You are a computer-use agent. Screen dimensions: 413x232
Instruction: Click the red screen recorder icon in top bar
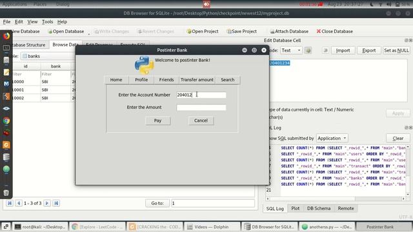(x=206, y=5)
